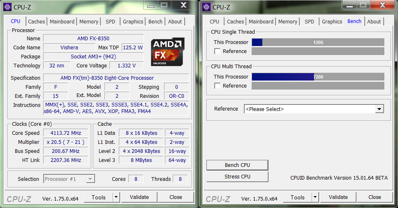Viewport: 398px width, 208px height.
Task: Minimize the right CPU-Z window
Action: (x=350, y=5)
